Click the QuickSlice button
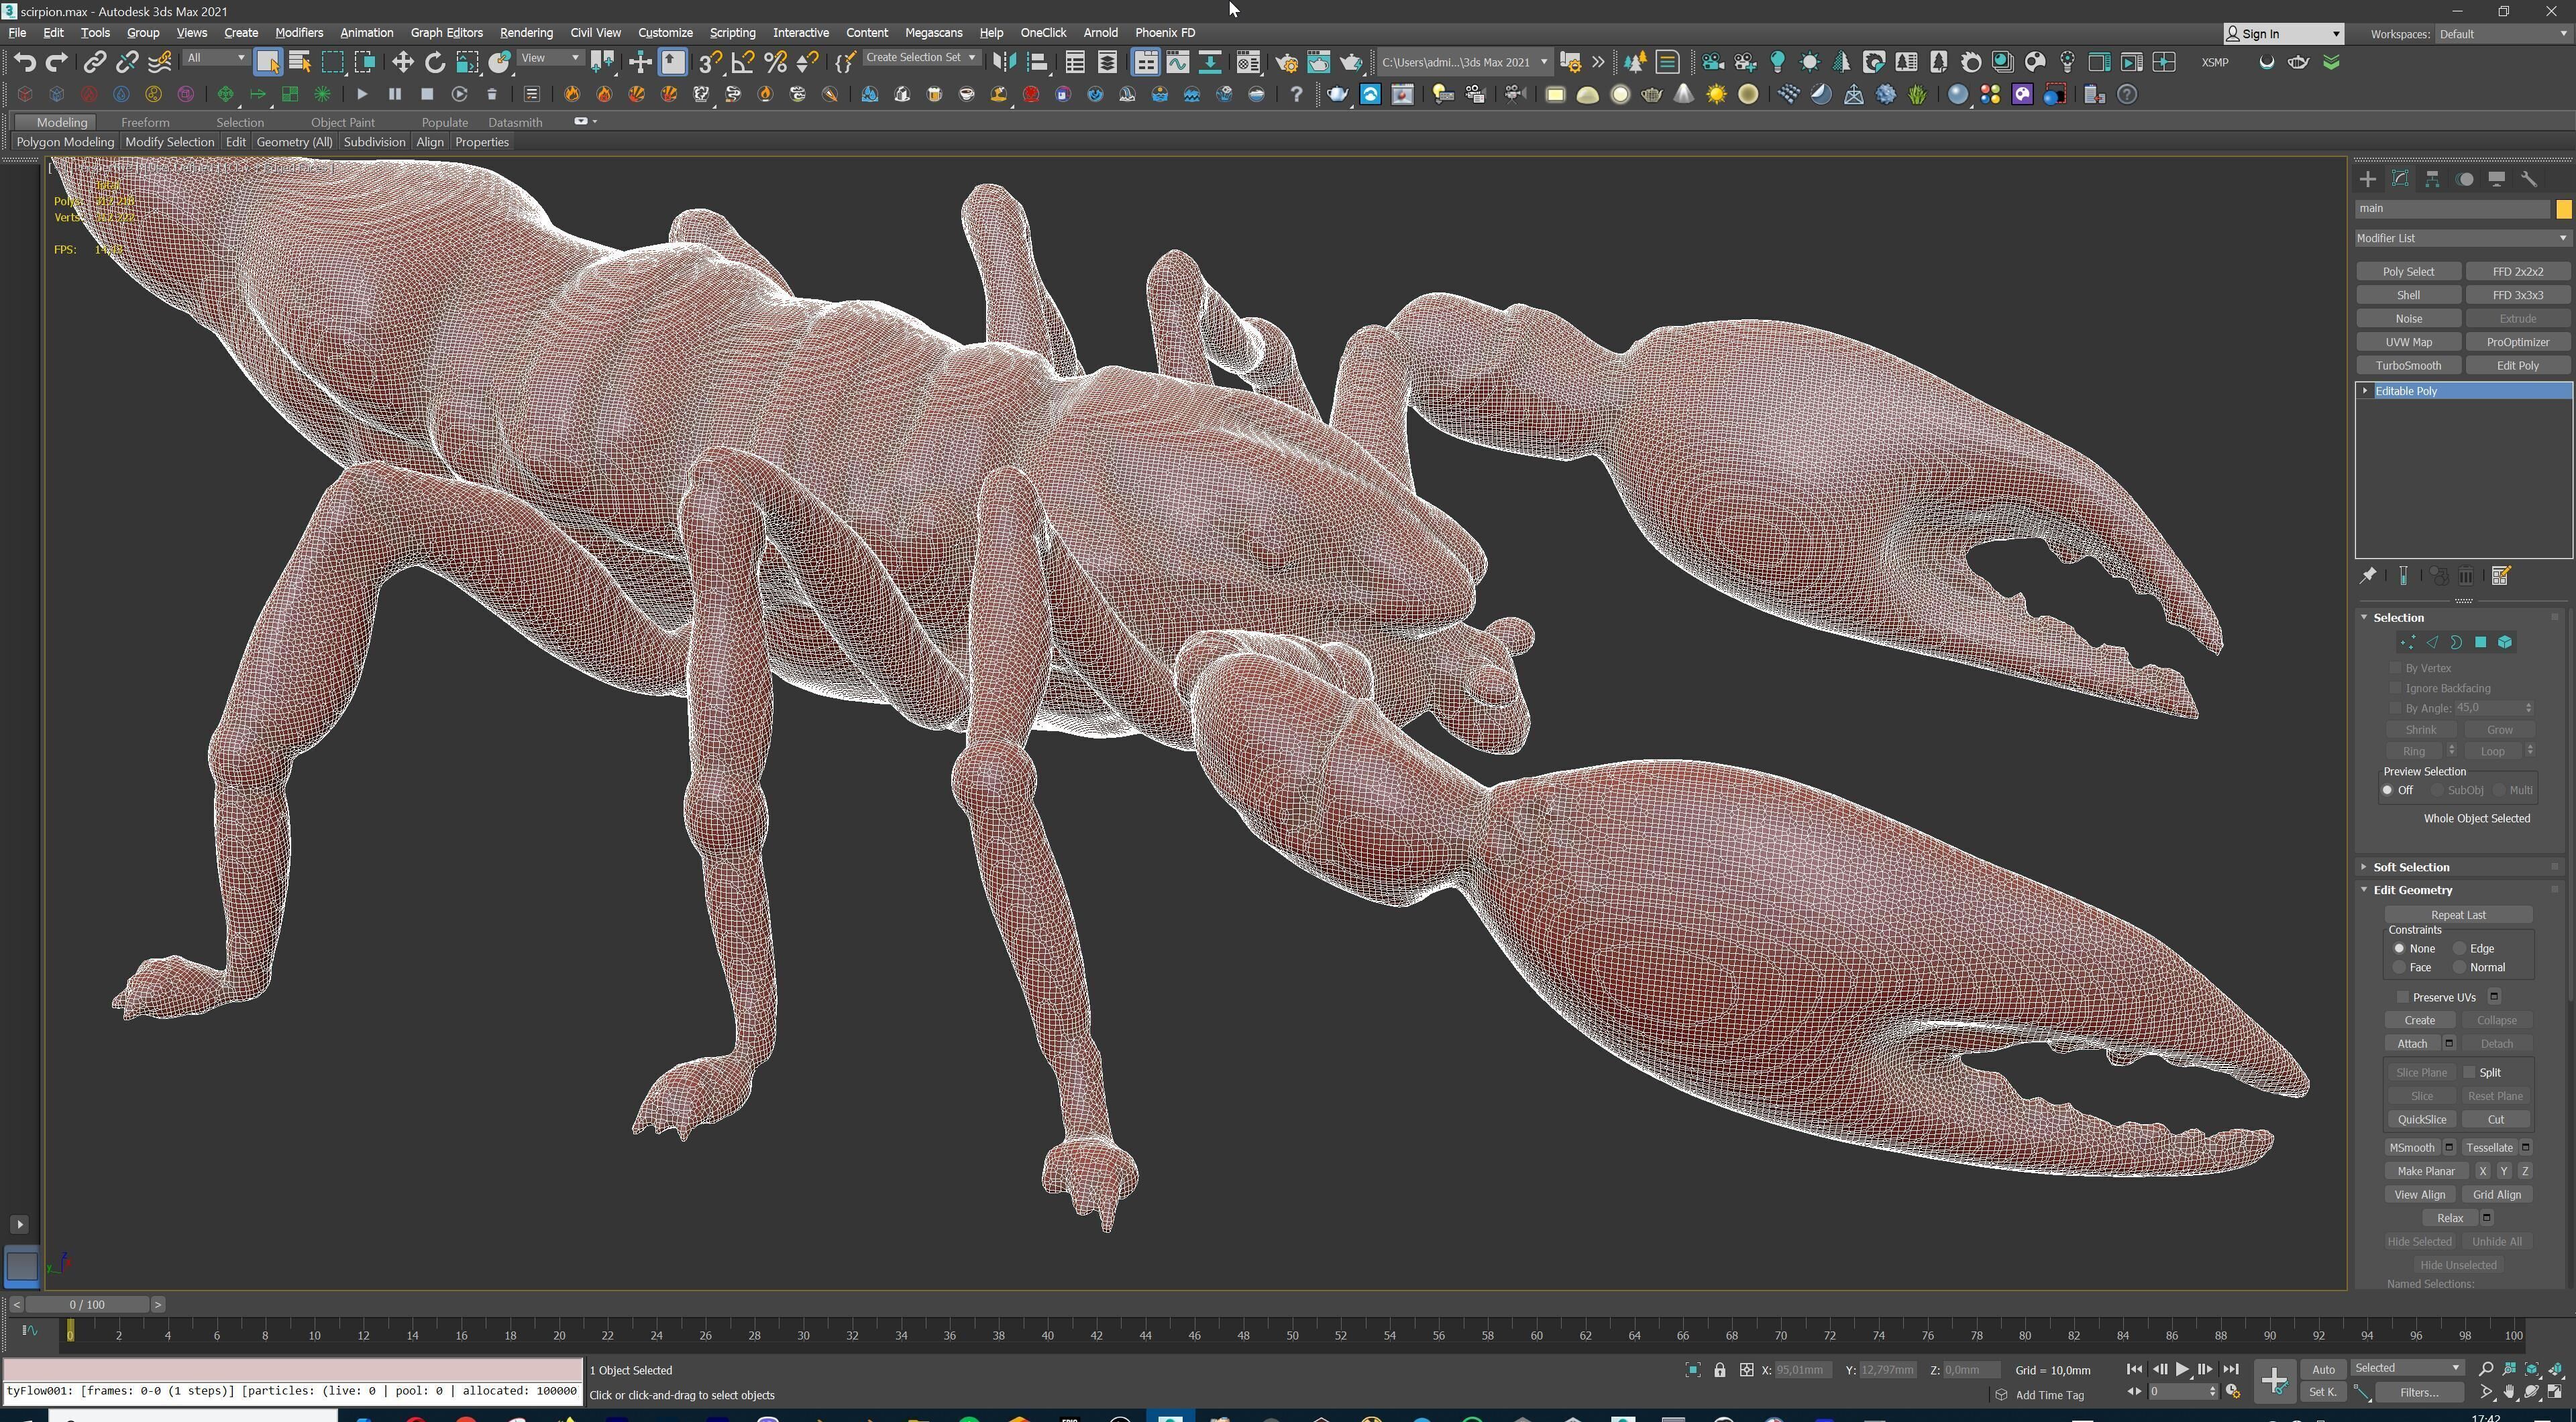The width and height of the screenshot is (2576, 1422). click(2421, 1119)
